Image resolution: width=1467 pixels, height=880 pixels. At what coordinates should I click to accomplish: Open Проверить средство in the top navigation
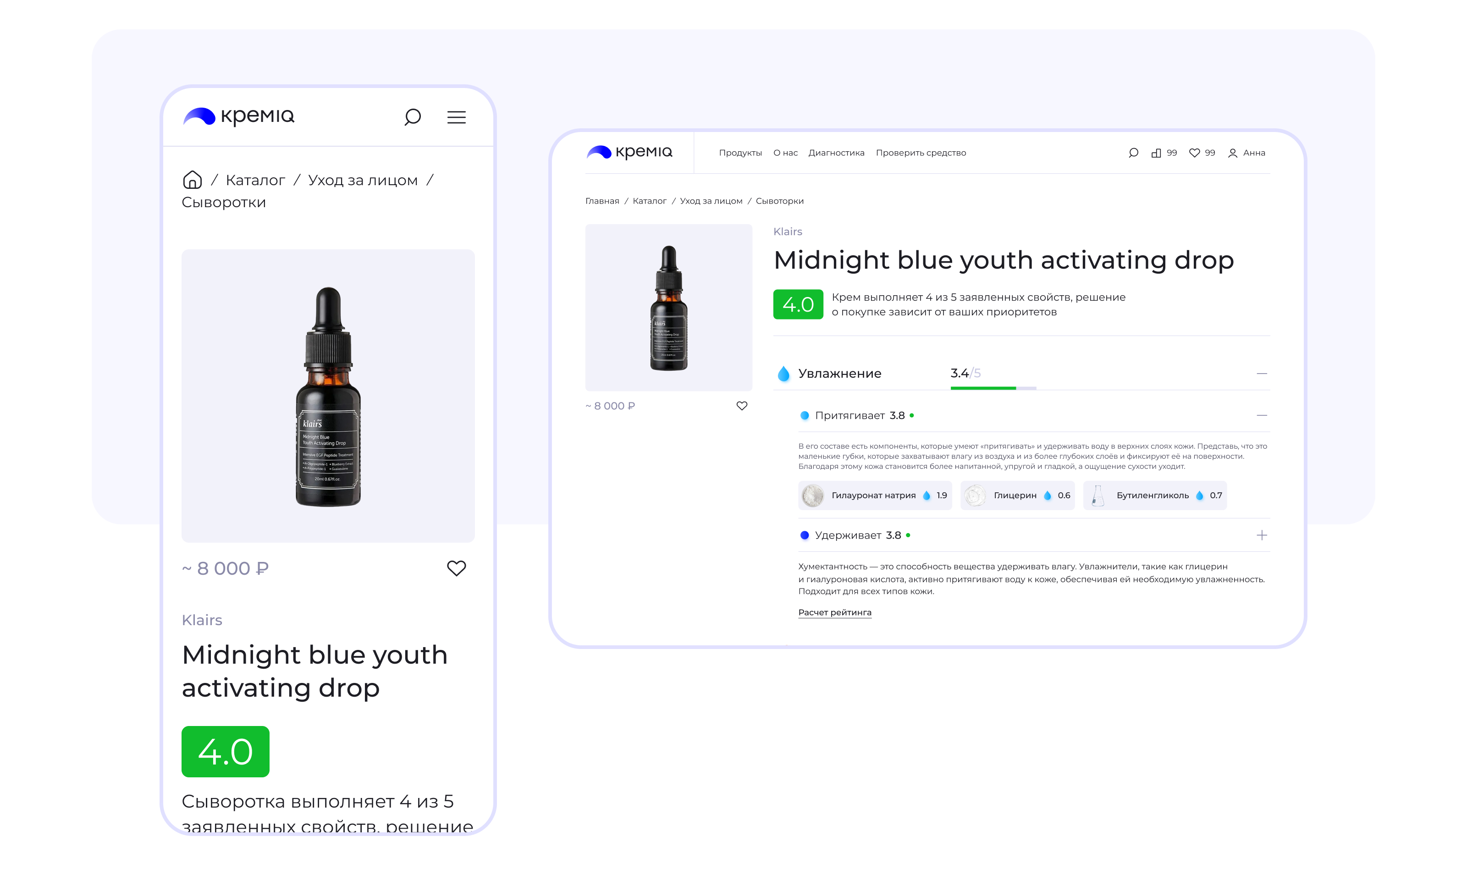(x=920, y=153)
